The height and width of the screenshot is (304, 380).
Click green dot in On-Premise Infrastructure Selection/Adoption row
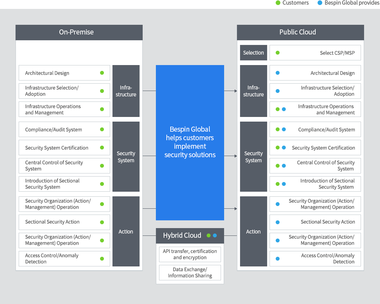102,91
